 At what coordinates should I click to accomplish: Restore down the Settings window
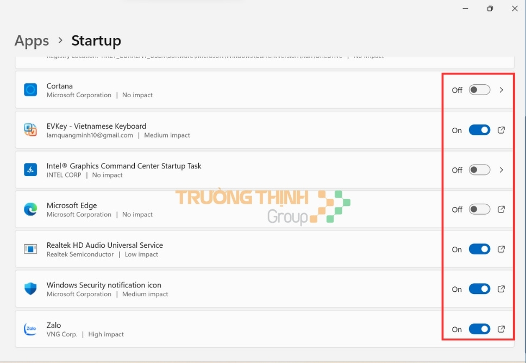pos(490,9)
